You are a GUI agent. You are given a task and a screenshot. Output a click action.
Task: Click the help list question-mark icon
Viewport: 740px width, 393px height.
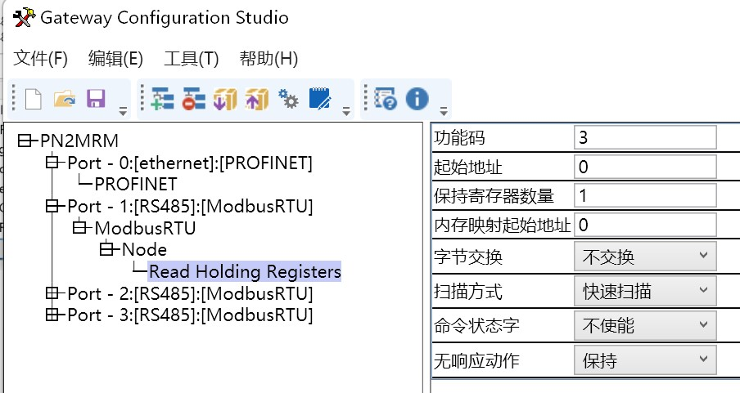click(386, 99)
